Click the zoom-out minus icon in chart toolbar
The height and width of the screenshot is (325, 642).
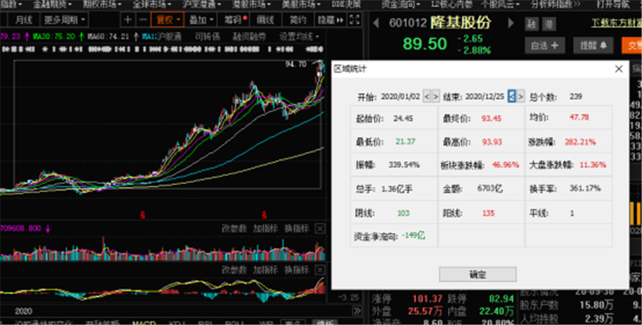(x=143, y=20)
